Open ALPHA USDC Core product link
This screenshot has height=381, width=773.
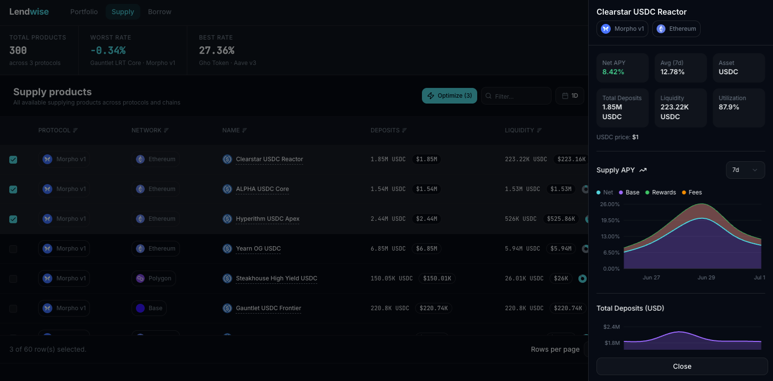coord(263,189)
